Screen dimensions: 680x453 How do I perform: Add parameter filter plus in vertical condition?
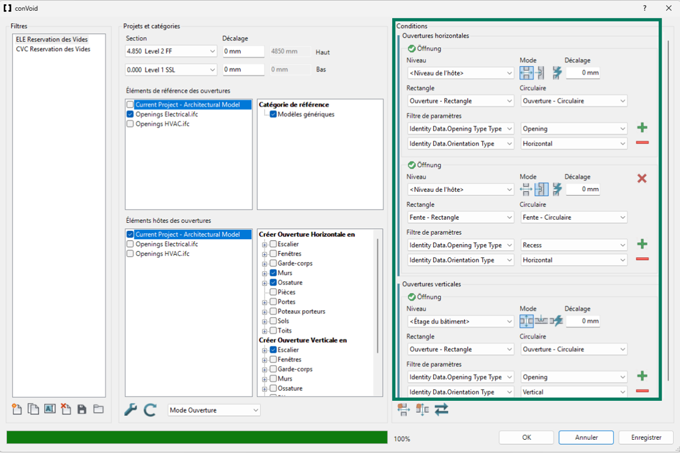(x=642, y=376)
